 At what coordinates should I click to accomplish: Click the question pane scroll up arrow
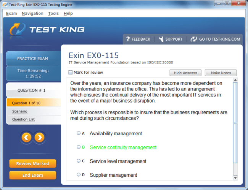pos(235,80)
